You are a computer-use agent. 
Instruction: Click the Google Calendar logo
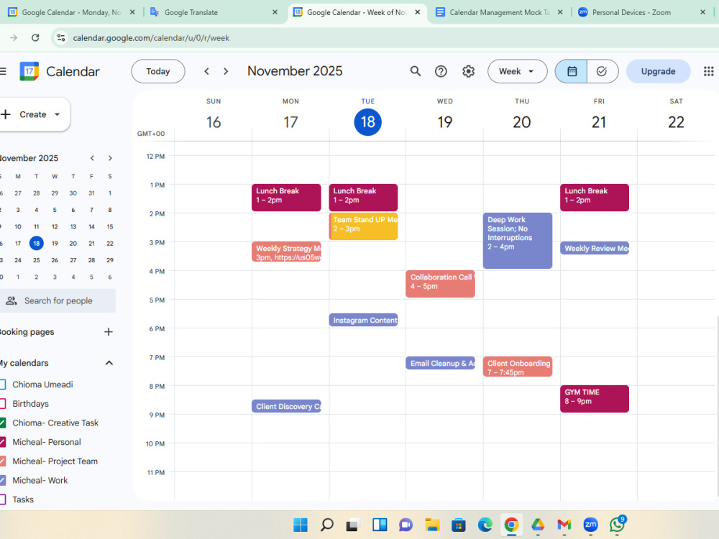[x=29, y=71]
